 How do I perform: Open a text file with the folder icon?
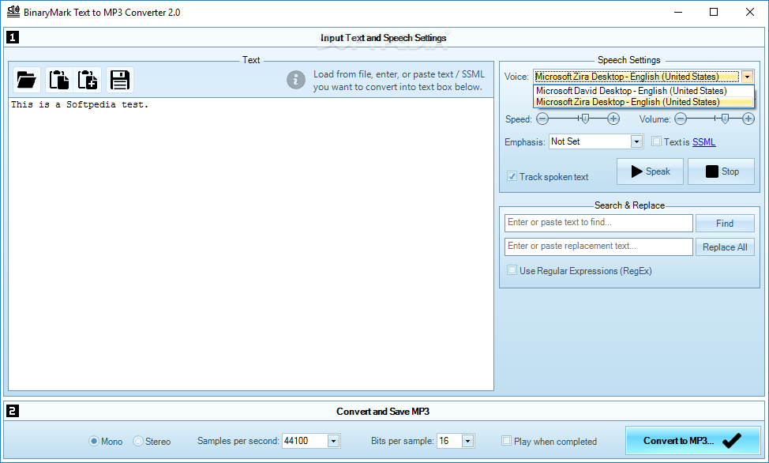tap(27, 80)
